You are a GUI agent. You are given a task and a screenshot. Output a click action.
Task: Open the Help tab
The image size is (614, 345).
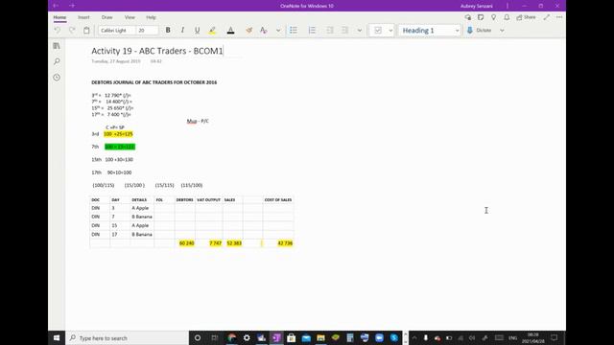coord(151,17)
